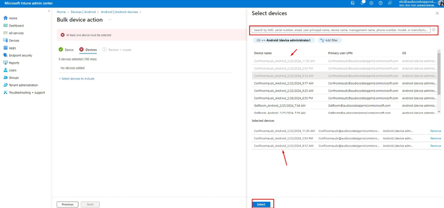Click the info icon beside search box
This screenshot has width=444, height=208.
point(433,30)
